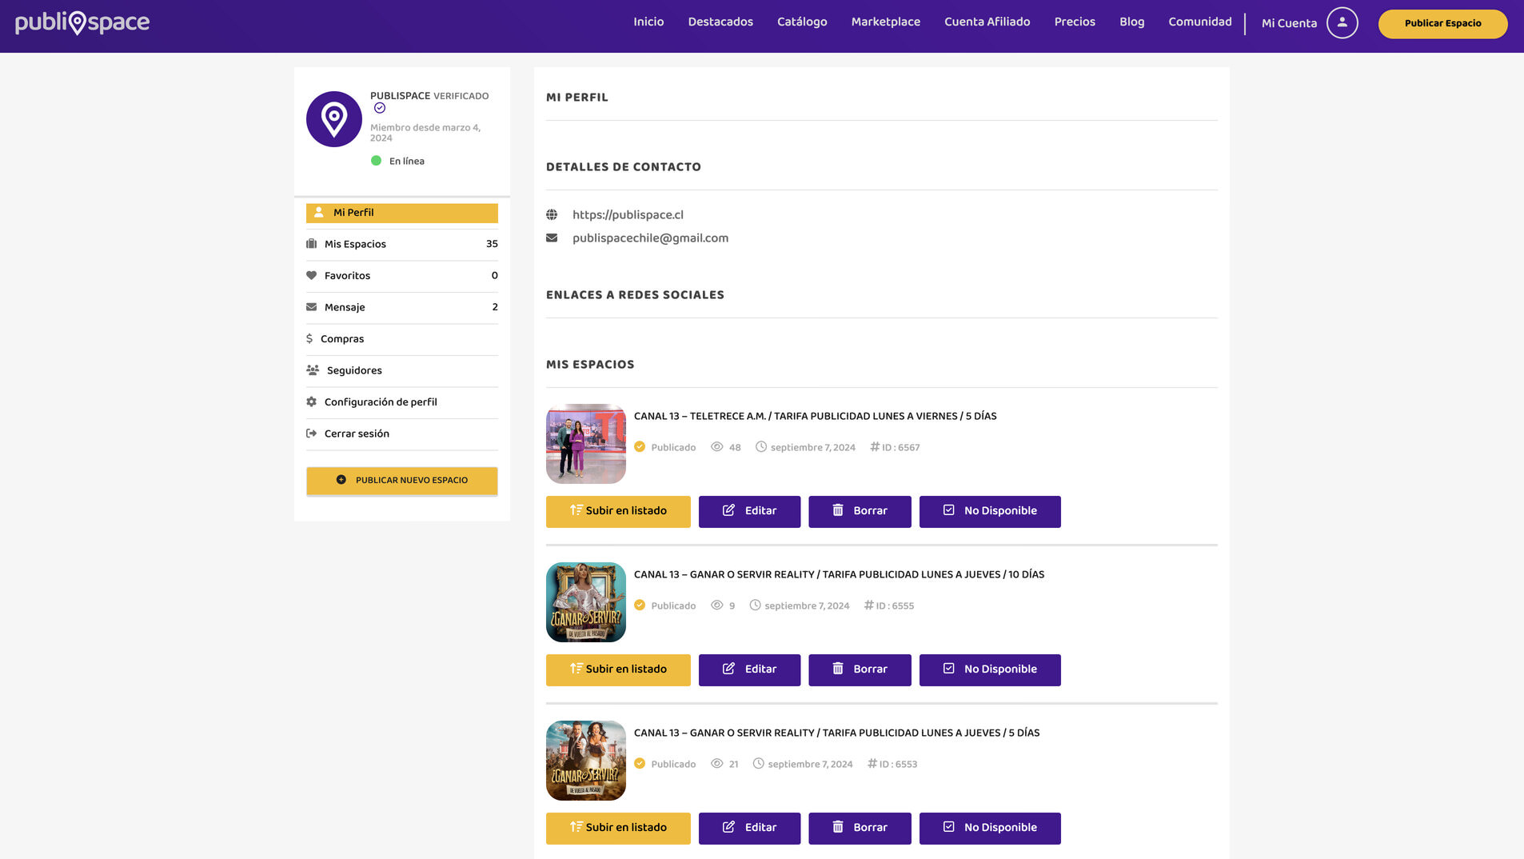This screenshot has height=859, width=1524.
Task: Select Mi Perfil in the sidebar
Action: (402, 213)
